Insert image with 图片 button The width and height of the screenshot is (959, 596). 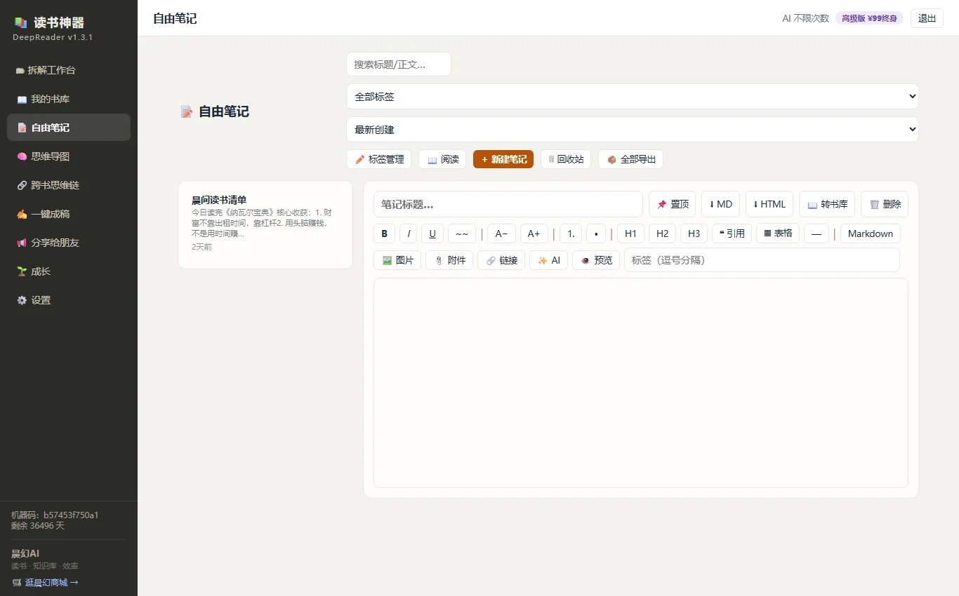(x=398, y=260)
